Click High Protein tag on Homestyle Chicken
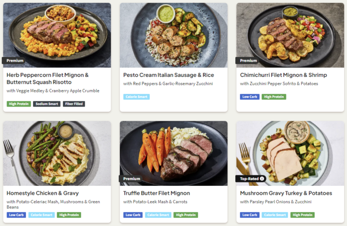 (69, 215)
